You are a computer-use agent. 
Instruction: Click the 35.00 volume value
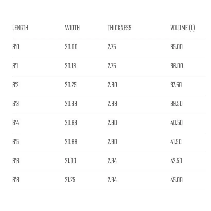click(177, 47)
